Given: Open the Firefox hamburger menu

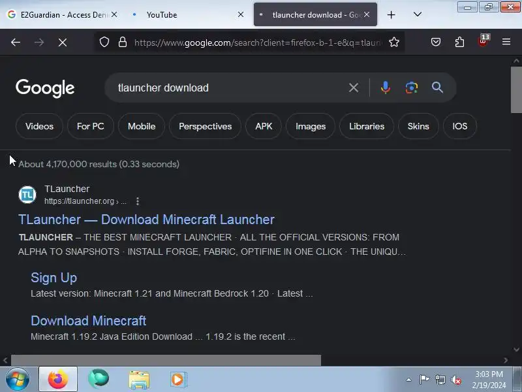Looking at the screenshot, I should point(506,42).
